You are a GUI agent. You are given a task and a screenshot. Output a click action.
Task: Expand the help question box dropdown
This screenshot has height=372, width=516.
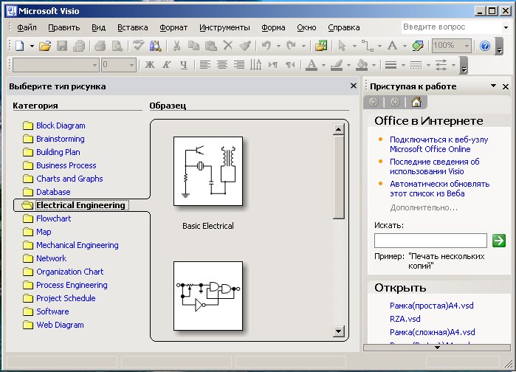[506, 27]
